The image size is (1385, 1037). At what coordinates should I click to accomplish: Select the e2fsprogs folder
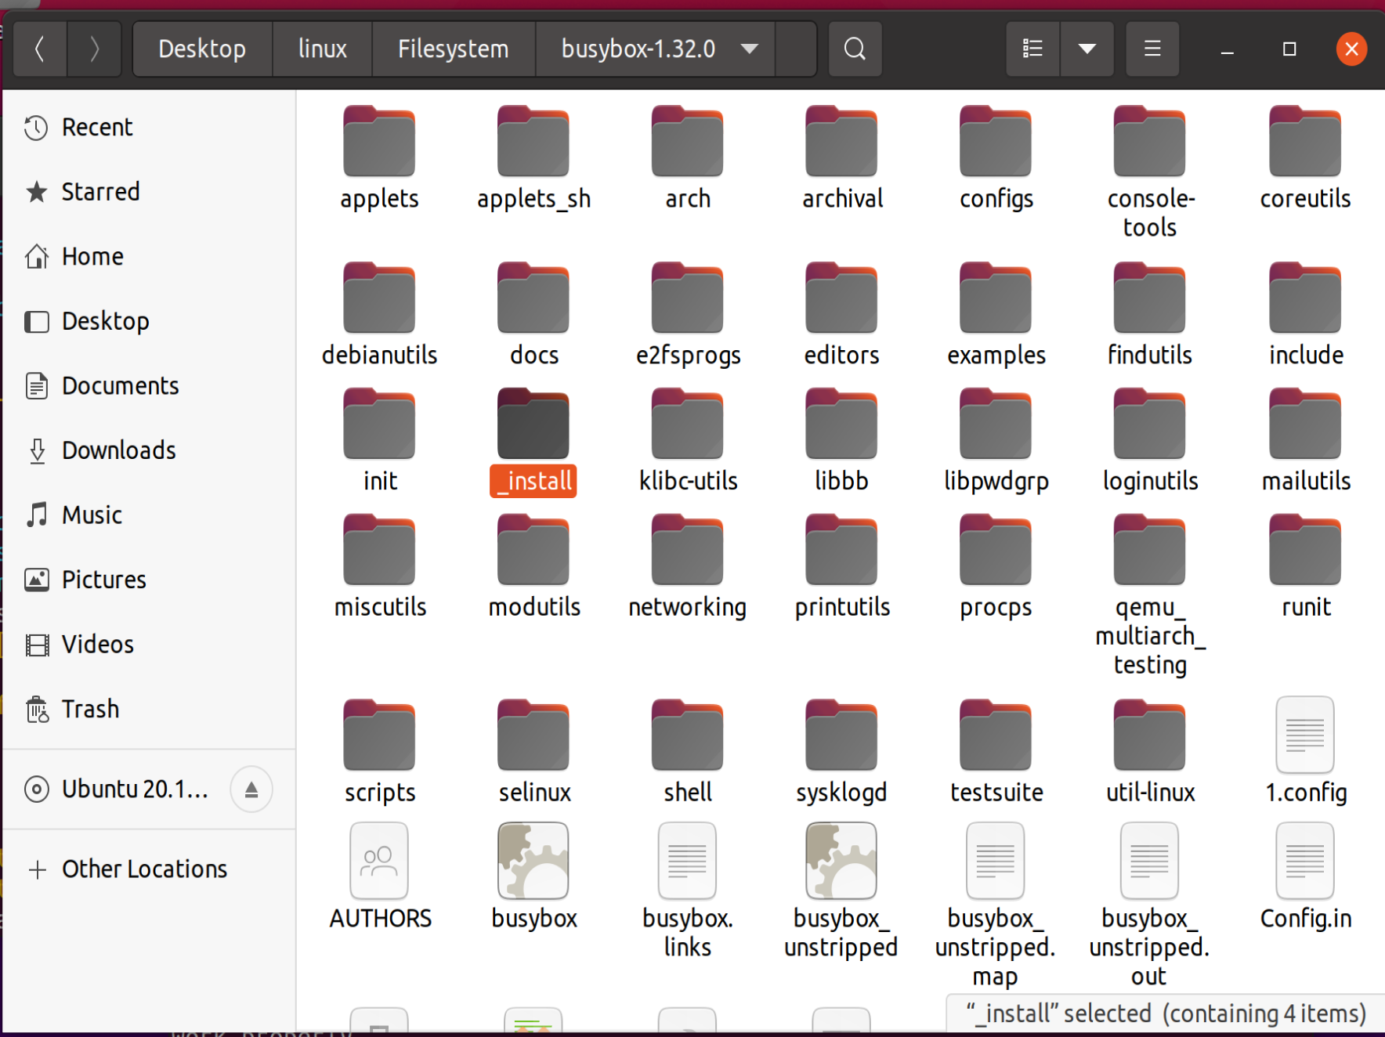point(688,314)
